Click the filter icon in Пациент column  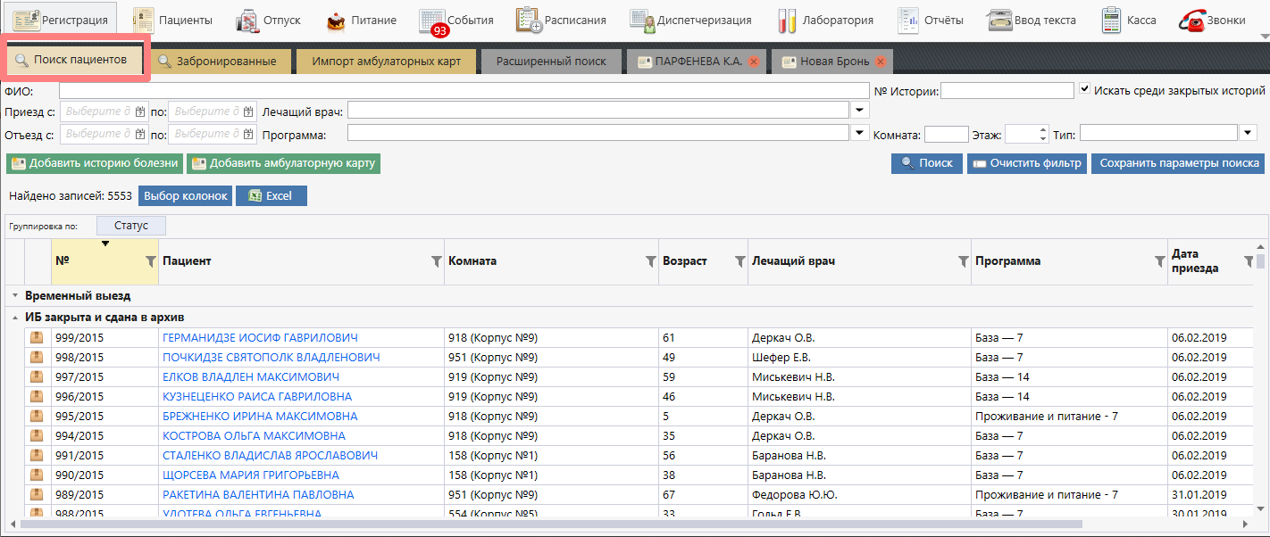coord(436,261)
